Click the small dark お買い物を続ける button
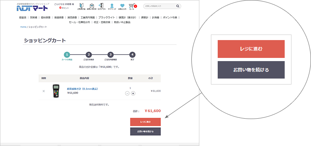311x146 pixels. point(146,131)
